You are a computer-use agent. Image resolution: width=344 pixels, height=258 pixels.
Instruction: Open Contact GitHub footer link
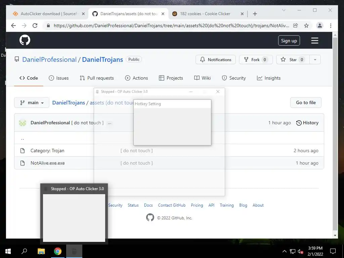coord(172,205)
